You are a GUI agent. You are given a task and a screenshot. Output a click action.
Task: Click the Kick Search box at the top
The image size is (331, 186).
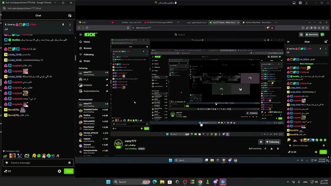[x=203, y=35]
